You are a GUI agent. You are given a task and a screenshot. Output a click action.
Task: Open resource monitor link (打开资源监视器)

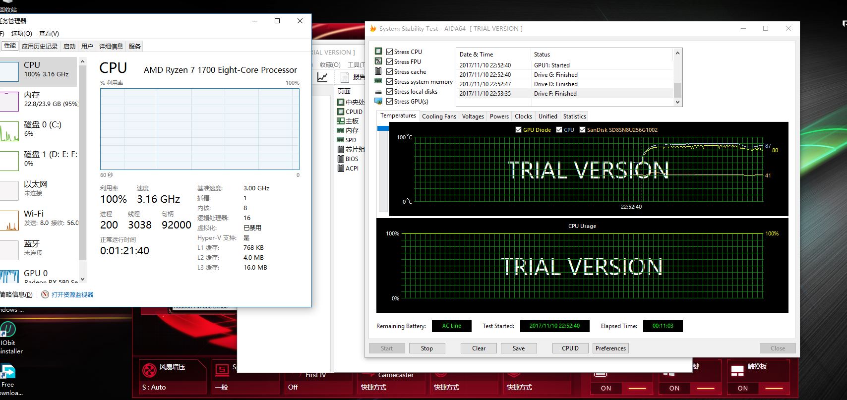[x=72, y=294]
